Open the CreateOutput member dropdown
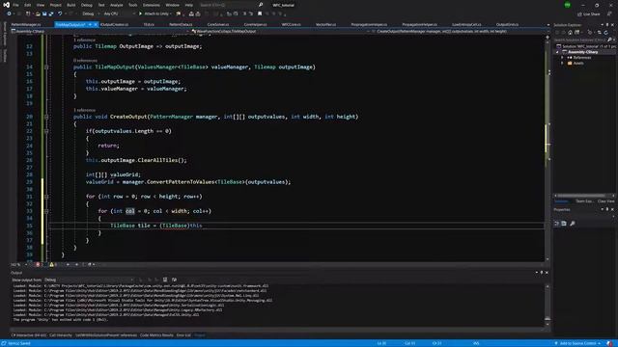 460,31
